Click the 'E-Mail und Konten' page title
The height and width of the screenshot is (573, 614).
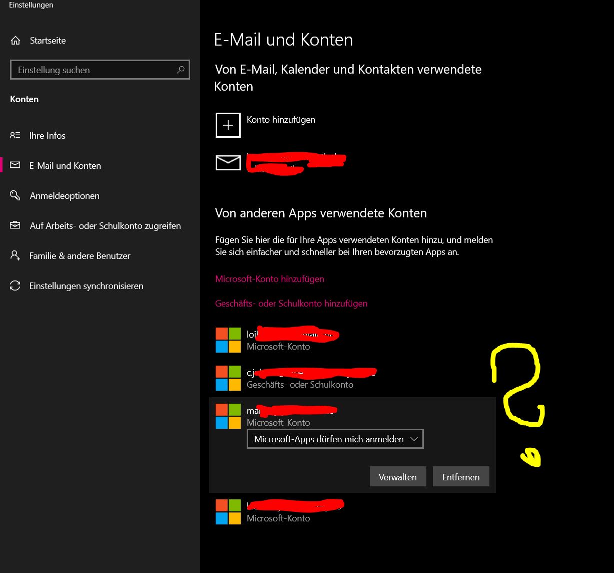pos(284,40)
